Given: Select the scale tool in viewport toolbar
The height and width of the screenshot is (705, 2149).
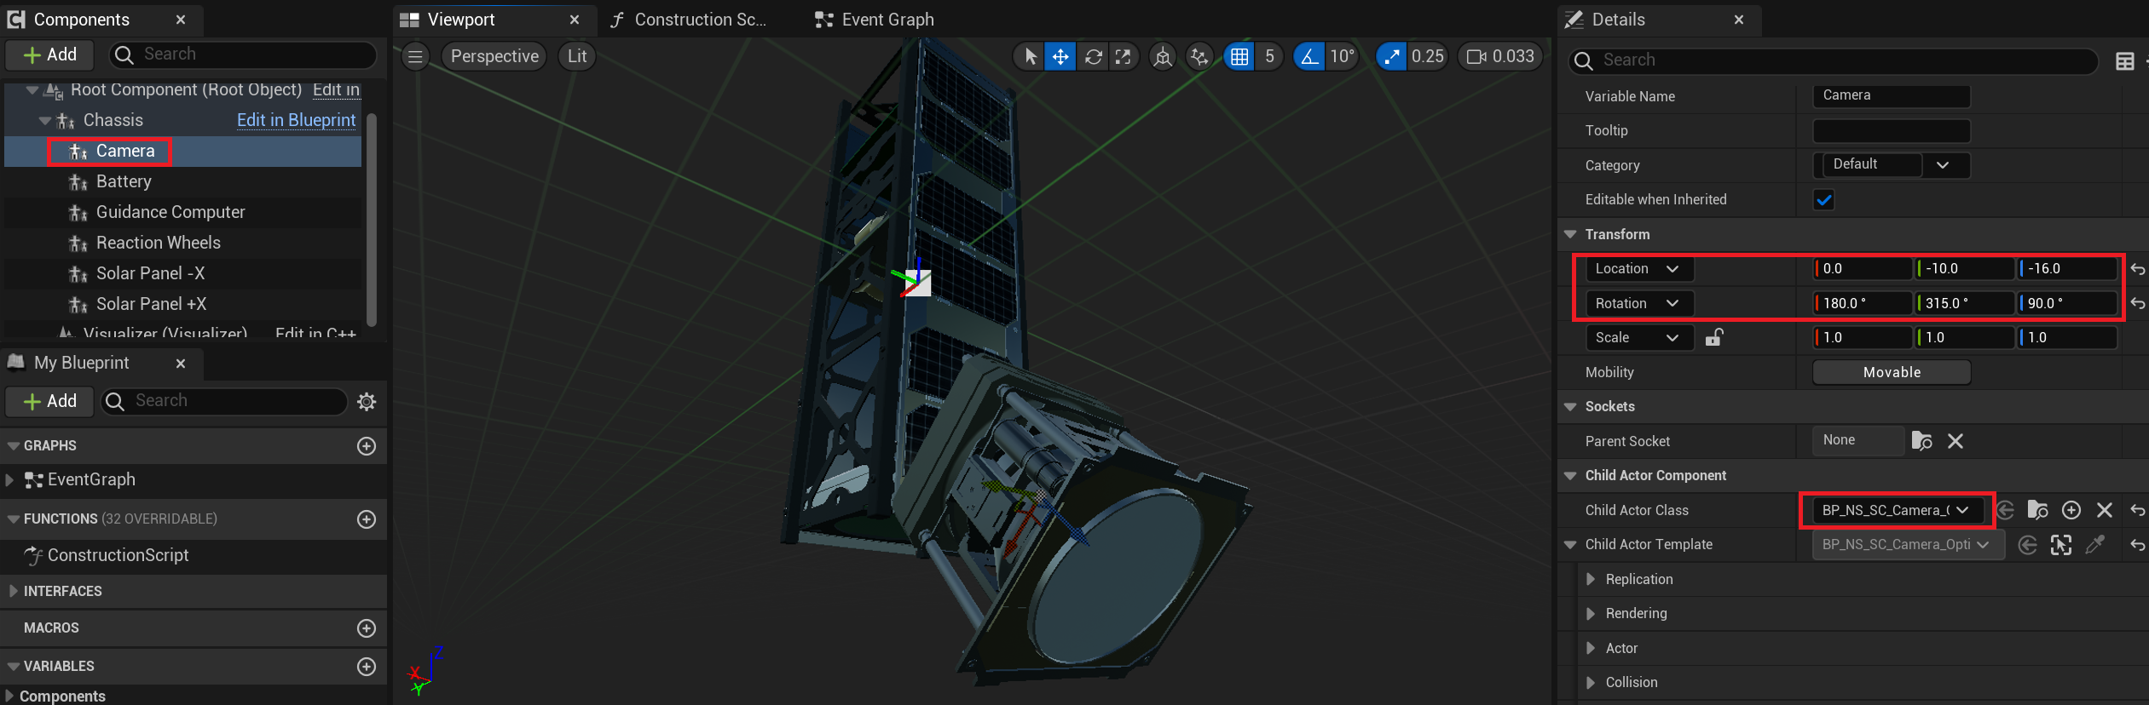Looking at the screenshot, I should click(1124, 57).
